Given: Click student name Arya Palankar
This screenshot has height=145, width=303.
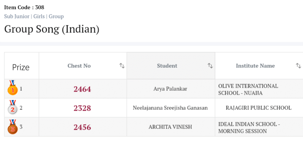Looking at the screenshot, I should (170, 89).
